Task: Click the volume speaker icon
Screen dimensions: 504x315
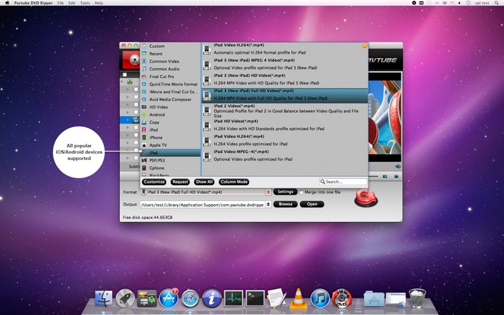Action: [398, 166]
